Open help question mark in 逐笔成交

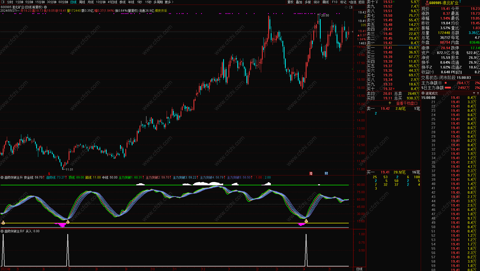pyautogui.click(x=478, y=93)
